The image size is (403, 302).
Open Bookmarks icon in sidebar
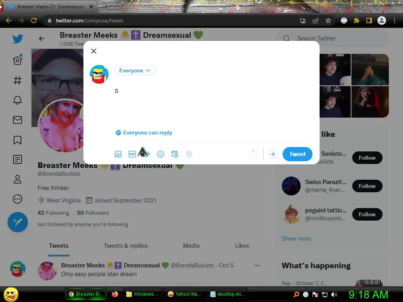[17, 140]
